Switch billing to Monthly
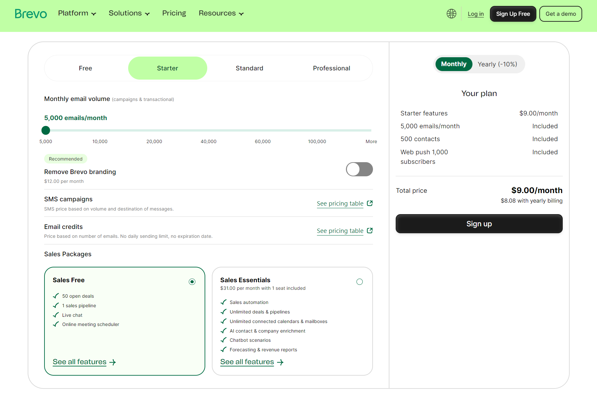Viewport: 597px width, 399px height. tap(454, 64)
